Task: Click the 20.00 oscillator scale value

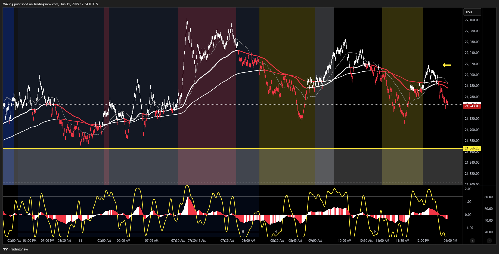Action: tap(488, 232)
